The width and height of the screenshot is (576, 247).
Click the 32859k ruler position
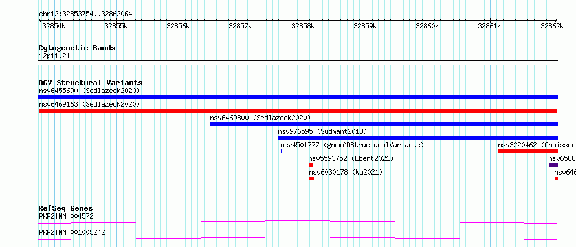pyautogui.click(x=365, y=26)
